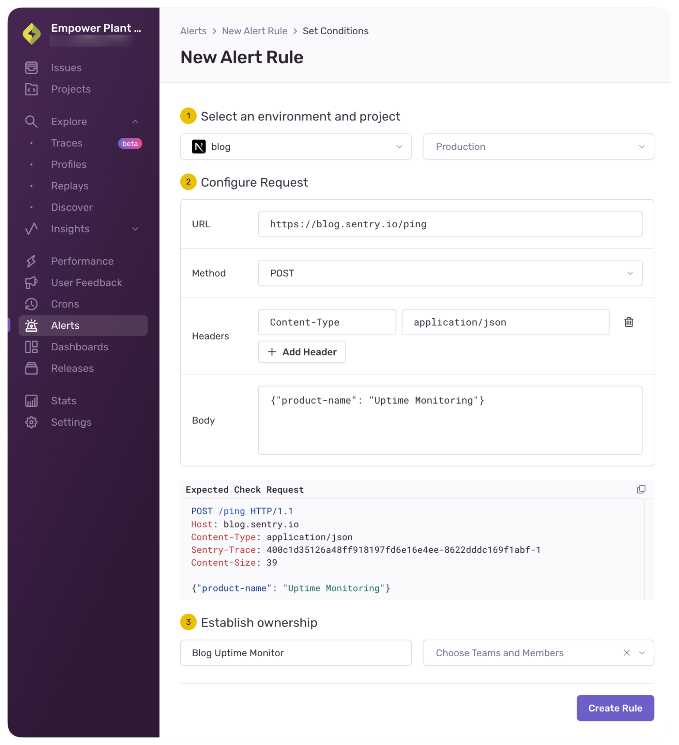The image size is (679, 745).
Task: Click the Insights graph icon
Action: tap(31, 229)
